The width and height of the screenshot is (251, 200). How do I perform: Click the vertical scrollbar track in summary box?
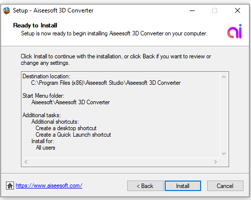tap(224, 115)
